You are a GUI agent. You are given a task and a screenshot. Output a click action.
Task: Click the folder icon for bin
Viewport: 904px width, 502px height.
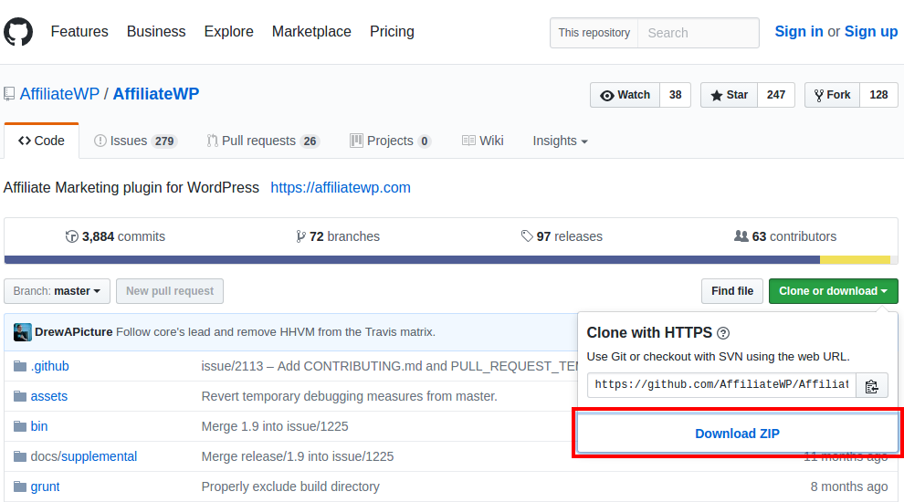[x=20, y=426]
